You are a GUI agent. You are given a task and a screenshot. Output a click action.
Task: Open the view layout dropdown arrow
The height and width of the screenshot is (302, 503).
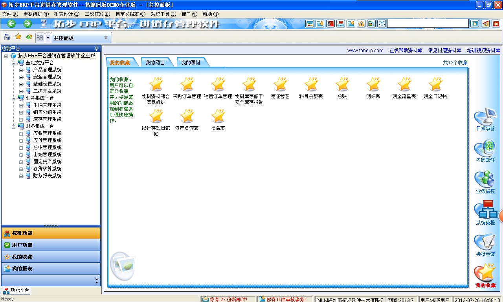pos(48,38)
